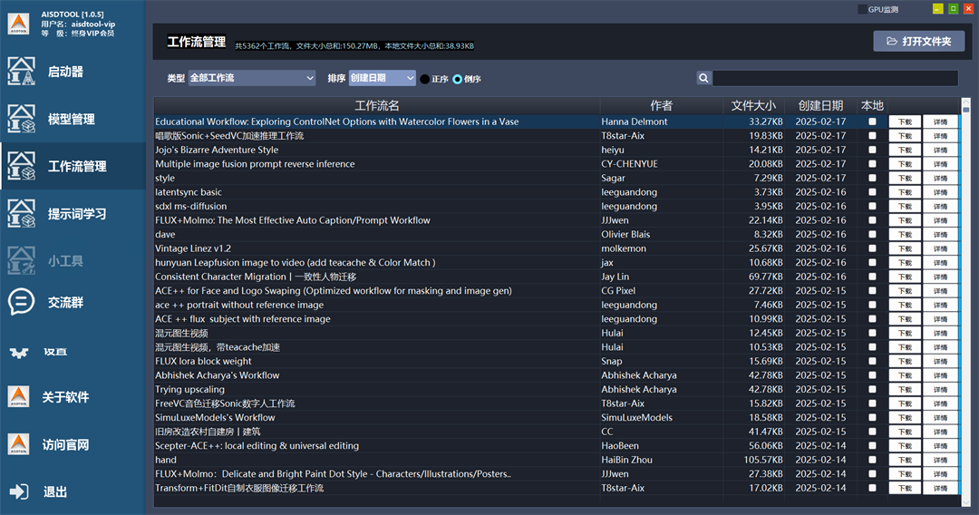Expand the 类型 全部工作流 dropdown

click(x=252, y=78)
